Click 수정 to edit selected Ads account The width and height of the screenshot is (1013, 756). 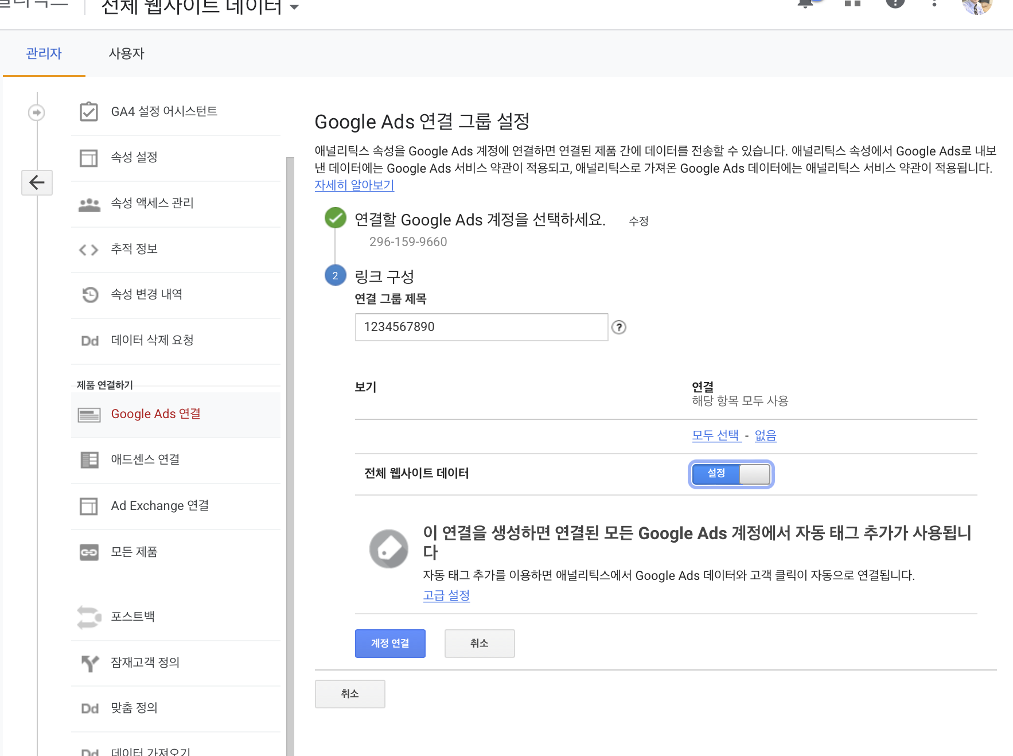[x=638, y=221]
